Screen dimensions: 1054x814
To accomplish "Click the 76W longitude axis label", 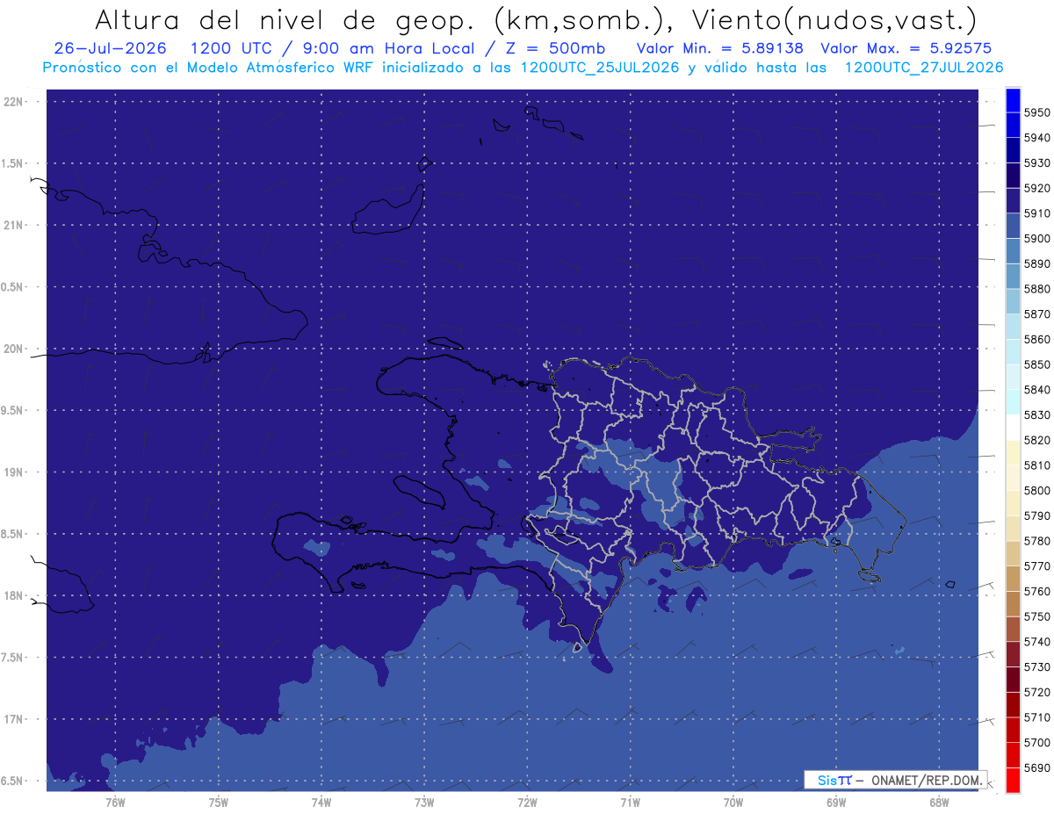I will [x=115, y=801].
